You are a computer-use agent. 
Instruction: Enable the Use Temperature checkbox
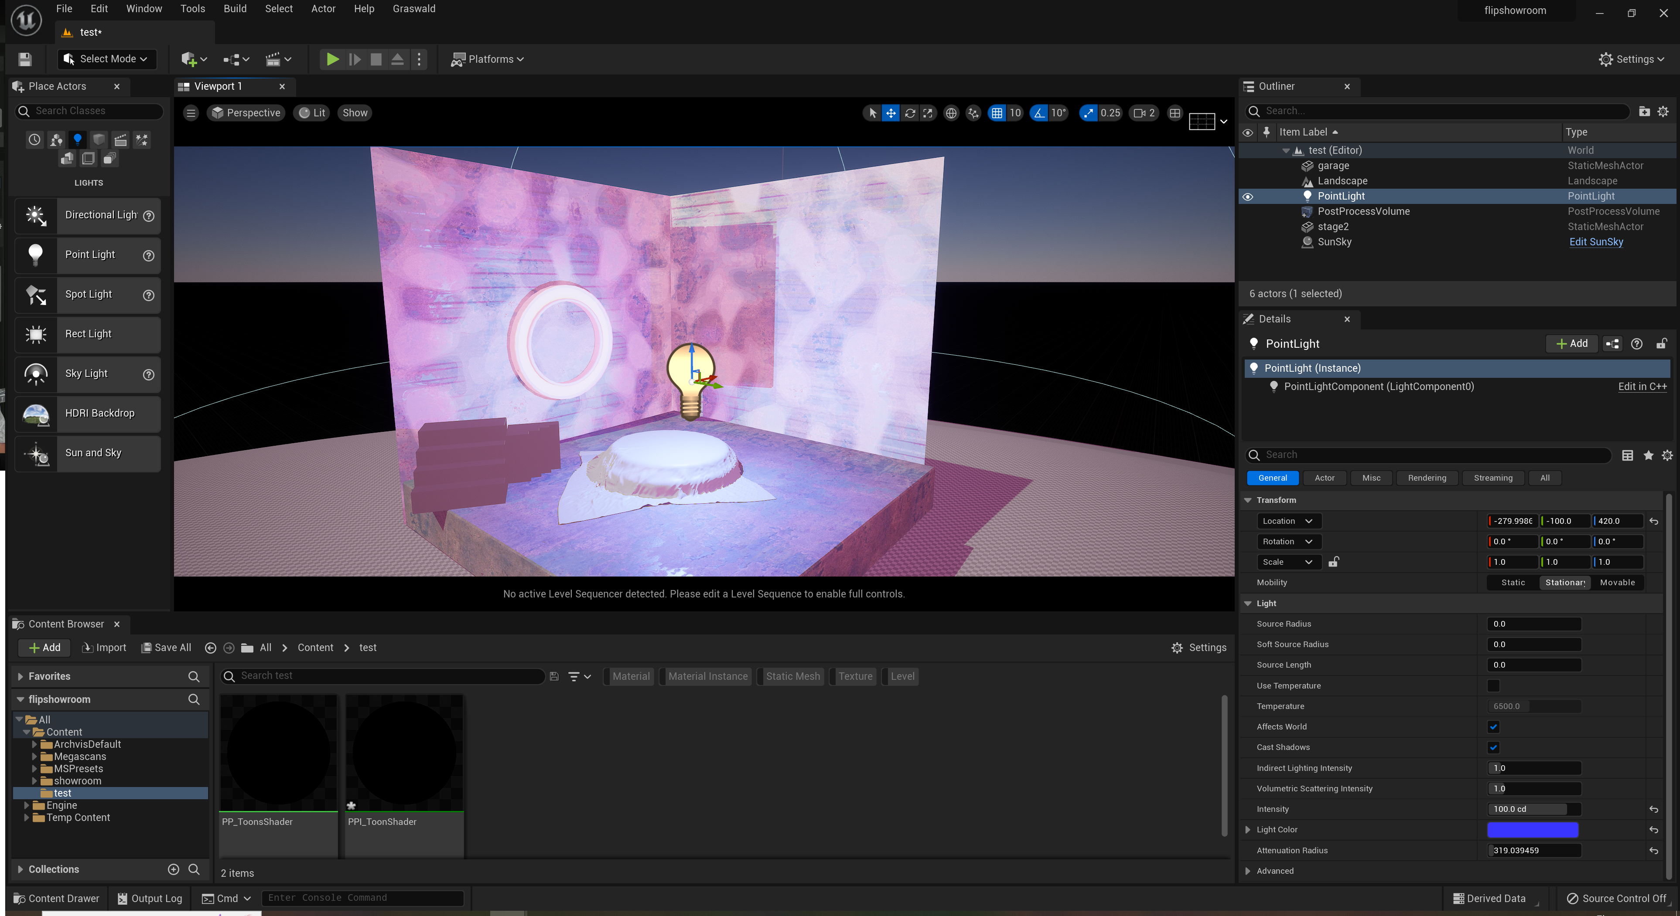(x=1493, y=685)
